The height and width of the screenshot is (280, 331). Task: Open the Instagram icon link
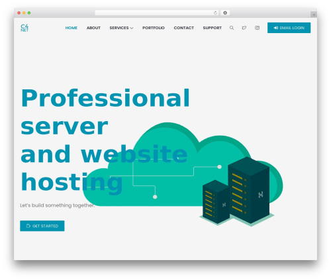257,28
